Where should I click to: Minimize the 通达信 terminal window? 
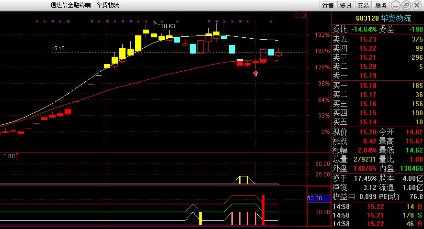coord(396,5)
